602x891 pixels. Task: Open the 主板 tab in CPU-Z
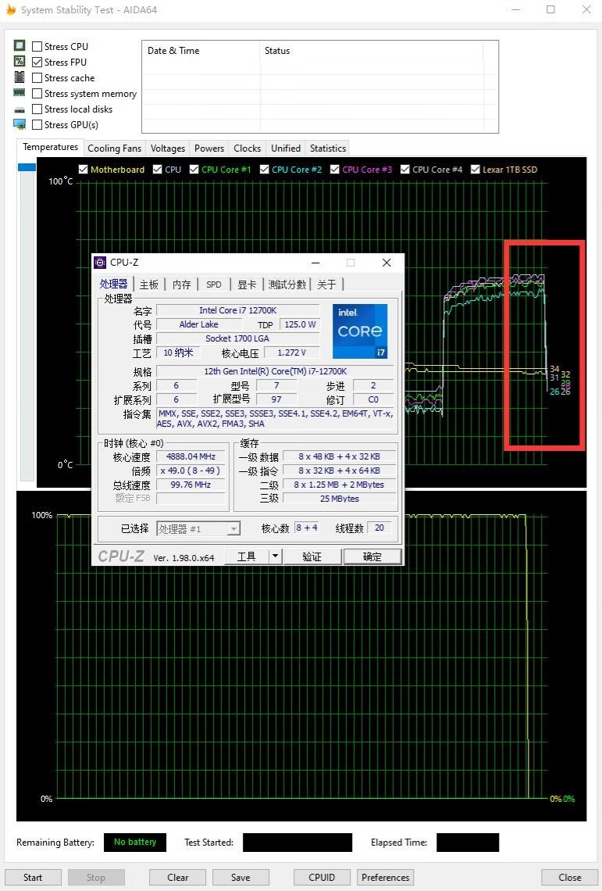click(149, 284)
